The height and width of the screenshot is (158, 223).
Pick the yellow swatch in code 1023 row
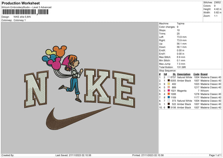(169, 84)
